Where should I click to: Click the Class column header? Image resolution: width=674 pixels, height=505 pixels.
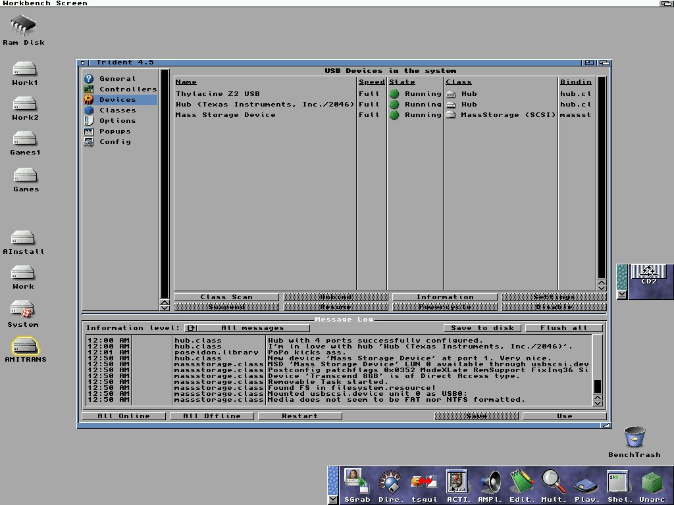459,82
